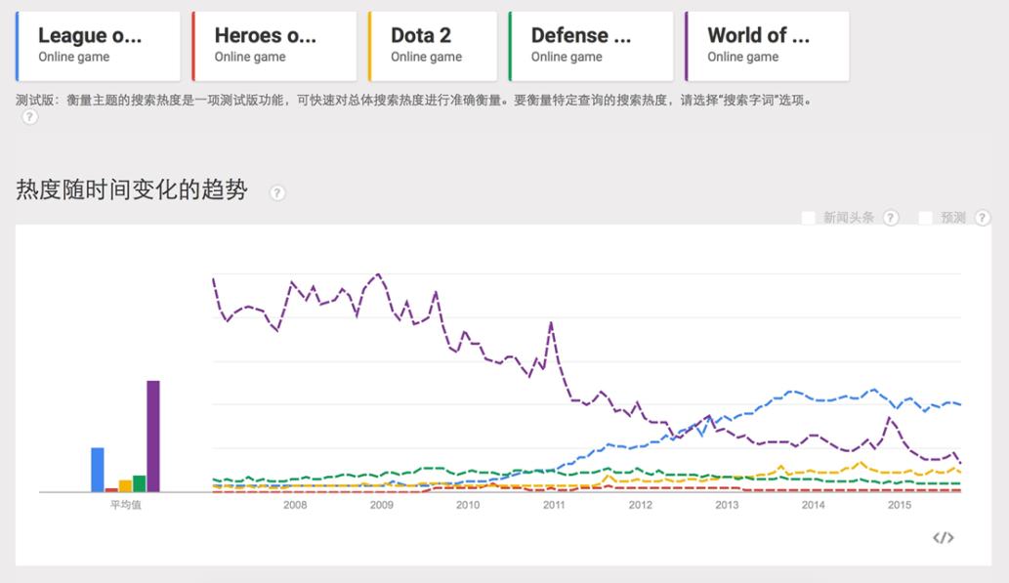Select the Dota 2 topic card
The image size is (1009, 583).
coord(431,45)
